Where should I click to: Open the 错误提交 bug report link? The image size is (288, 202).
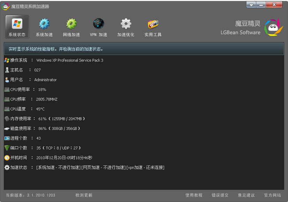[x=220, y=195]
